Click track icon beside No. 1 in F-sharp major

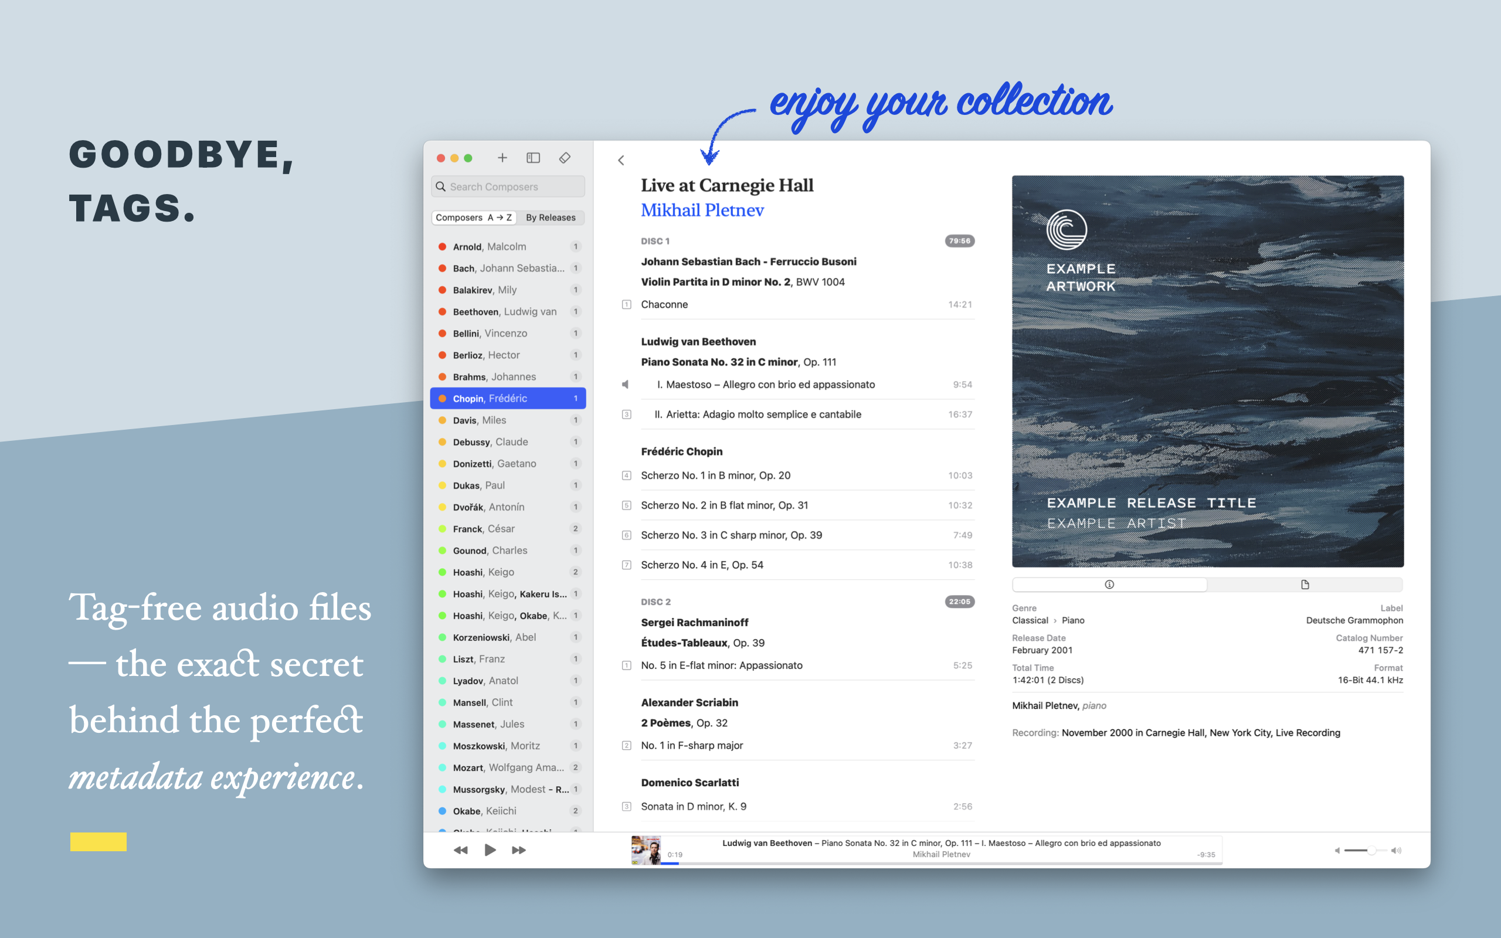click(x=626, y=746)
